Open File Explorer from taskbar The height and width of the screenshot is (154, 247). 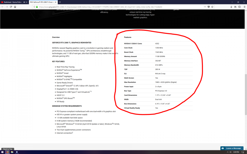[x=12, y=152]
